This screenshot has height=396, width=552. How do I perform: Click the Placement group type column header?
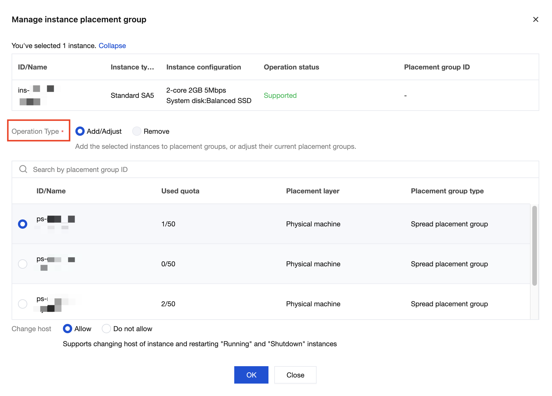pos(447,191)
